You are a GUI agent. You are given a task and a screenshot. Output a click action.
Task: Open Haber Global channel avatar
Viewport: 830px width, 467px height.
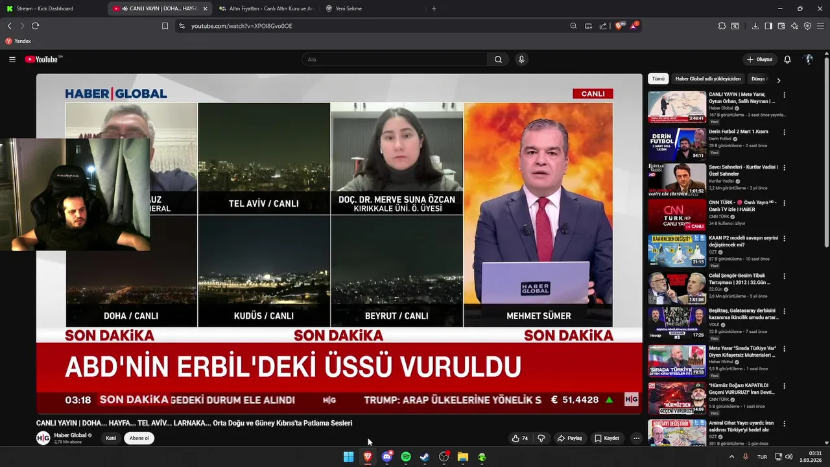(x=43, y=438)
